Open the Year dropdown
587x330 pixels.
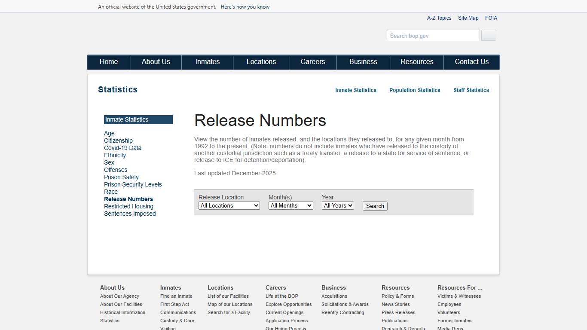[x=338, y=205]
